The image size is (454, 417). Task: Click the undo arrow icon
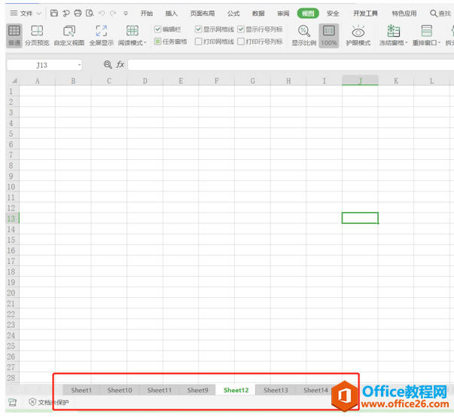102,13
